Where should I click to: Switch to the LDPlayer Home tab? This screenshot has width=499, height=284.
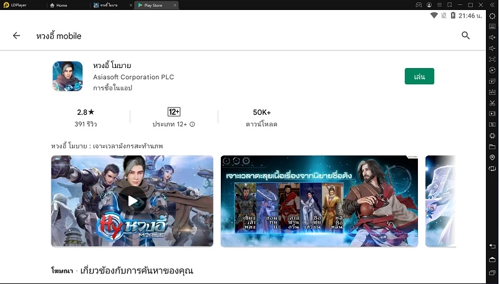tap(59, 5)
